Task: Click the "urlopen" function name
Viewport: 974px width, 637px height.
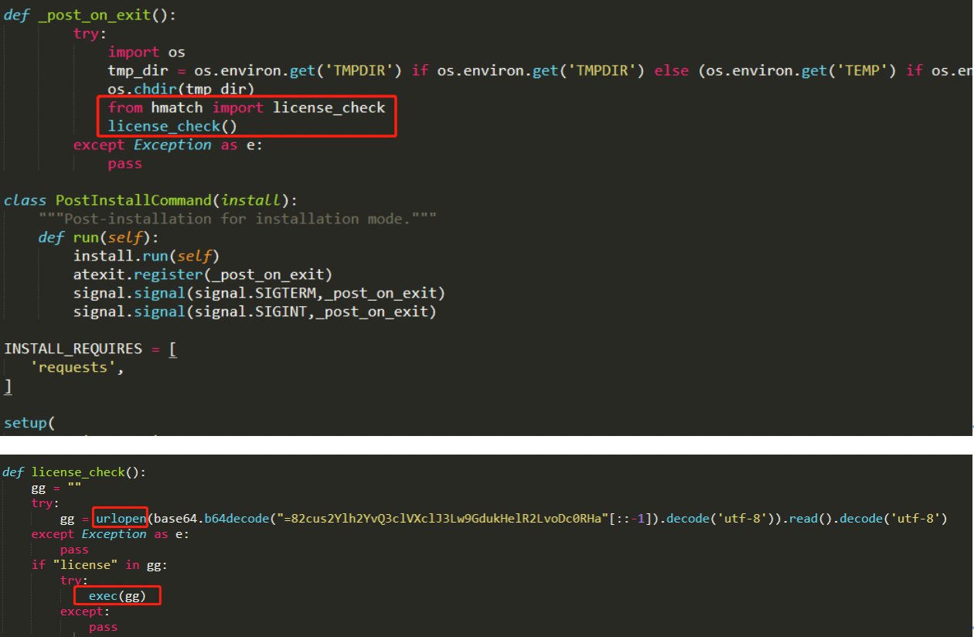Action: (x=121, y=518)
